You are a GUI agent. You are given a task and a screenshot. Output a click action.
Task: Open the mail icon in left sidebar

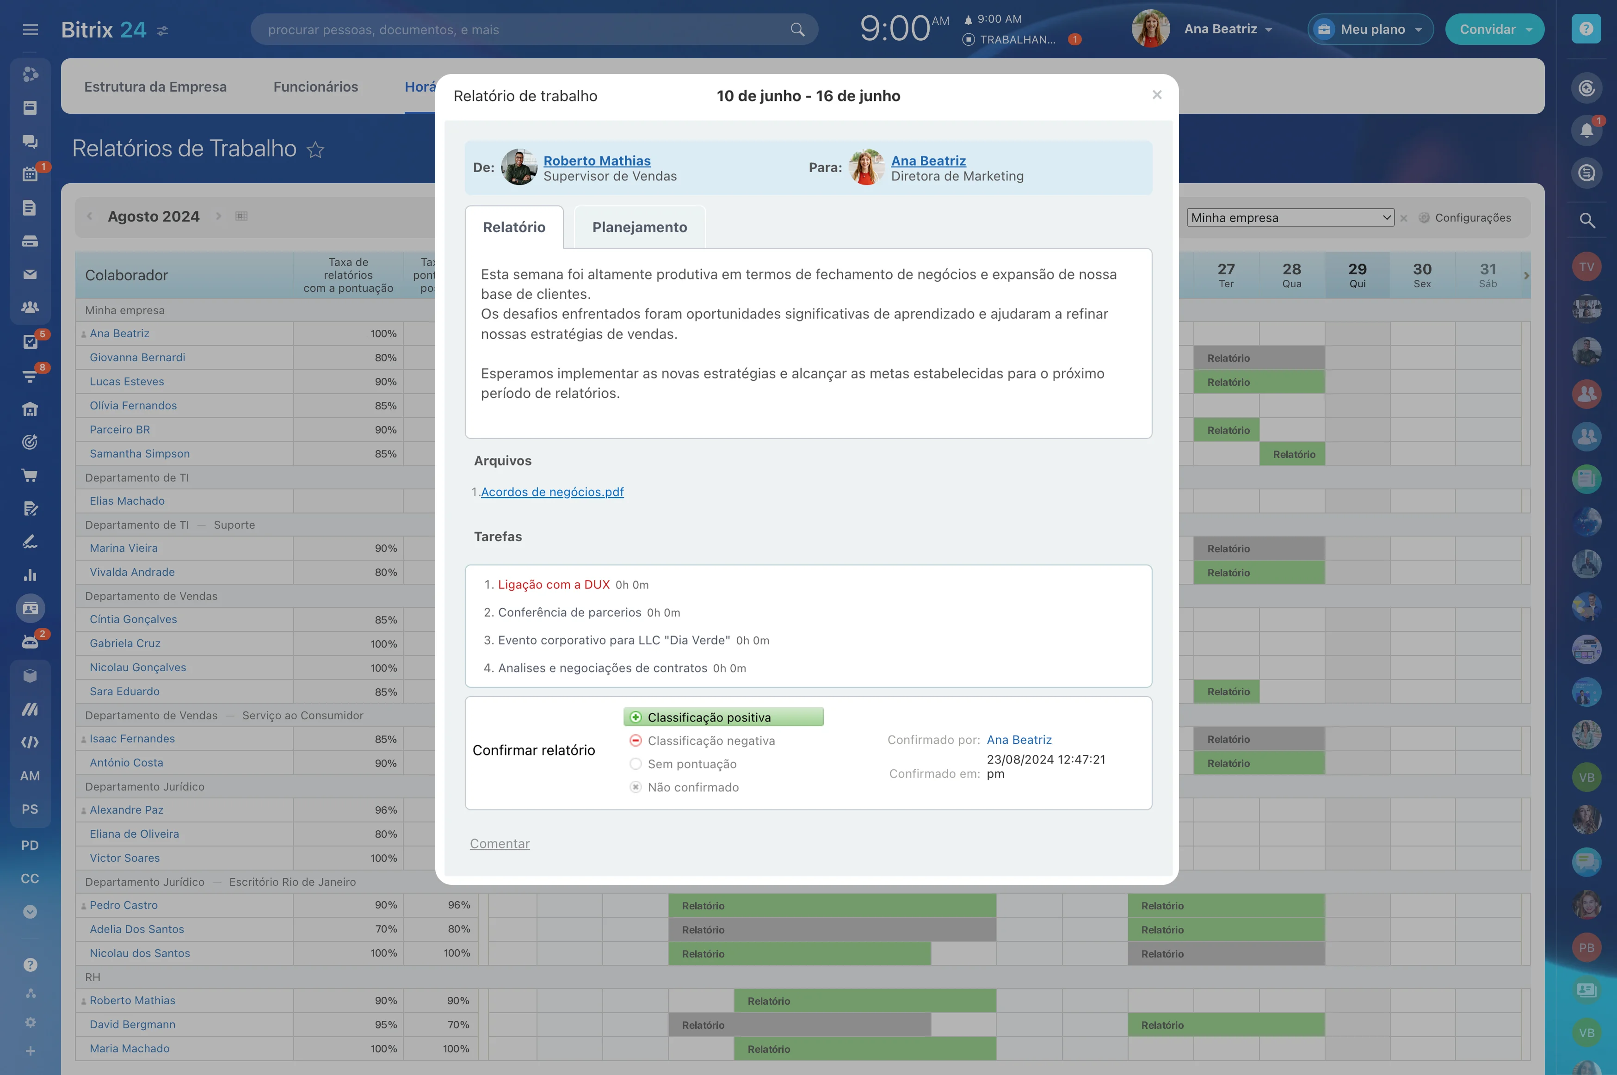(30, 274)
